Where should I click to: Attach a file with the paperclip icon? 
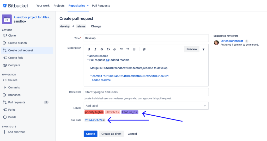[144, 49]
